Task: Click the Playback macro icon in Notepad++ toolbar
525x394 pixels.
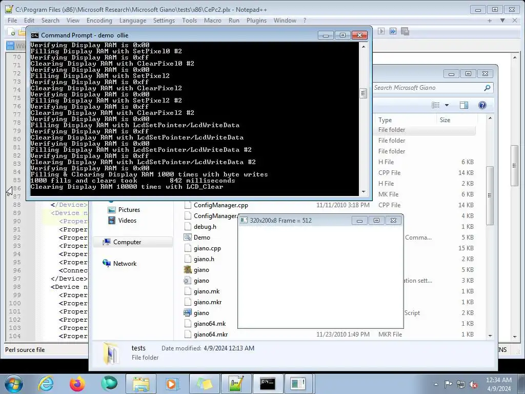Action: point(381,31)
